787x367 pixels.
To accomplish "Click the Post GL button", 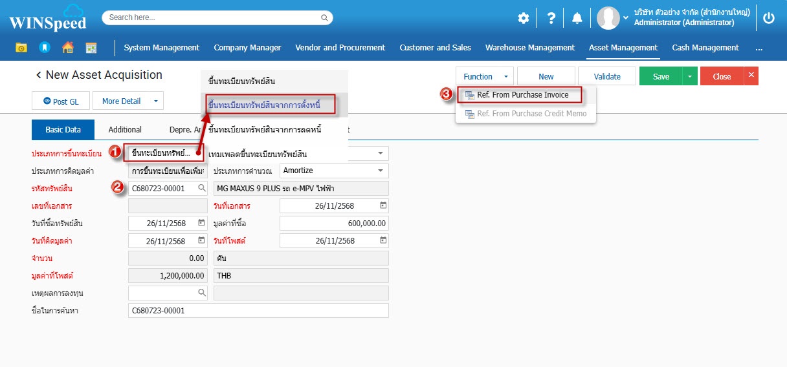I will tap(61, 101).
